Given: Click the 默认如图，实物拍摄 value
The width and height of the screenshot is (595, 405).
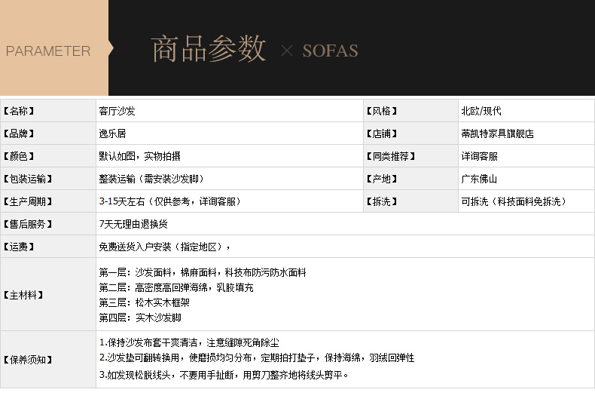Looking at the screenshot, I should pos(139,156).
